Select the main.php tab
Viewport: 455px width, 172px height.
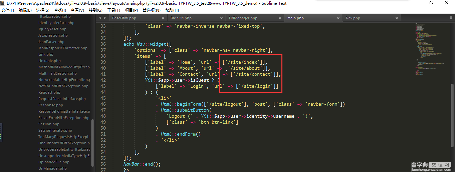pos(296,18)
